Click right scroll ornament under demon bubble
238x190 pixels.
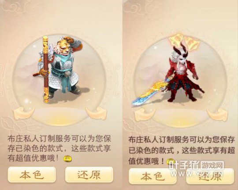coord(217,115)
